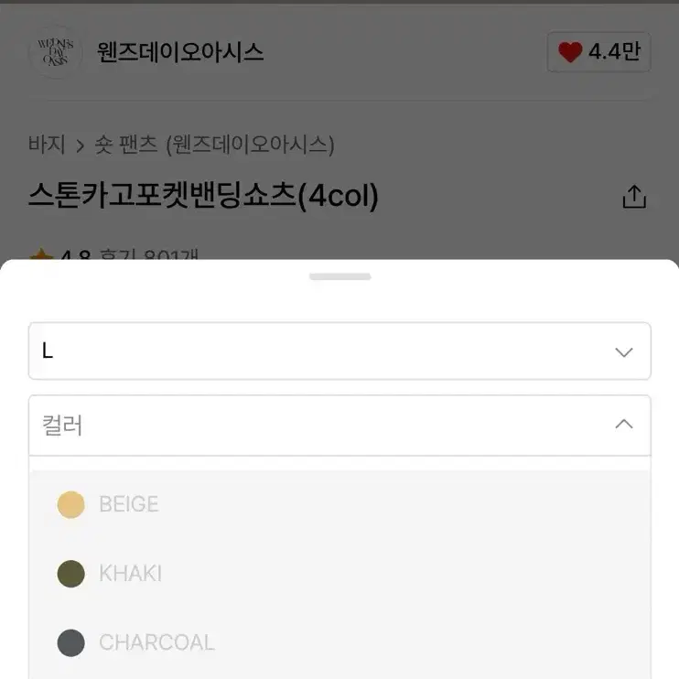Open the 웬즈데이오아시스 store name link
Viewport: 679px width, 679px height.
[180, 52]
